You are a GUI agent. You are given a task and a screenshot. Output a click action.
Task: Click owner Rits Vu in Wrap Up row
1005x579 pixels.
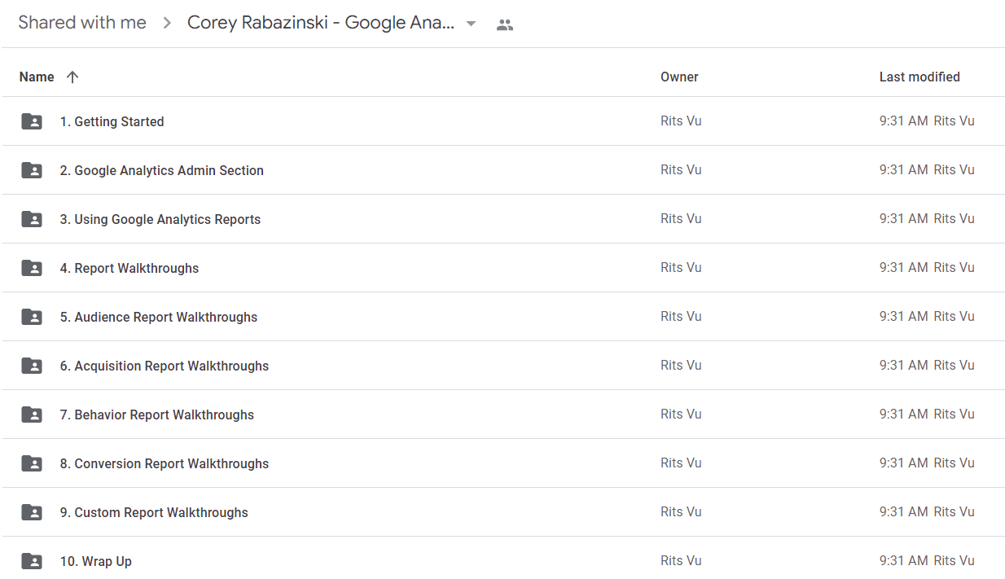pyautogui.click(x=681, y=560)
